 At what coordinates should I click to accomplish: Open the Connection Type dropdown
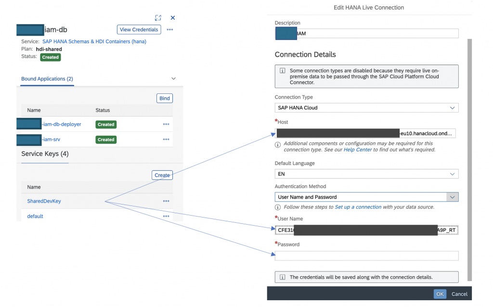[x=366, y=108]
